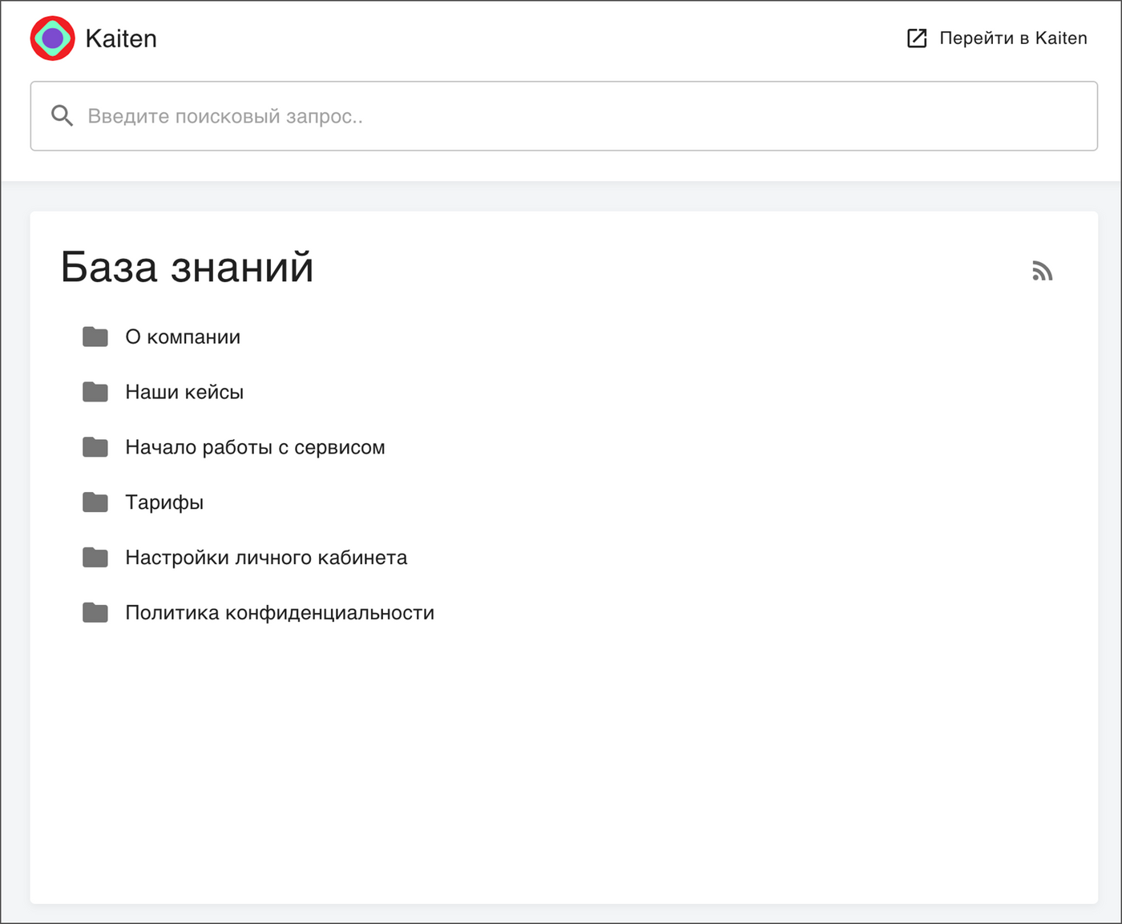
Task: Open Настройки личного кабинета section
Action: click(266, 558)
